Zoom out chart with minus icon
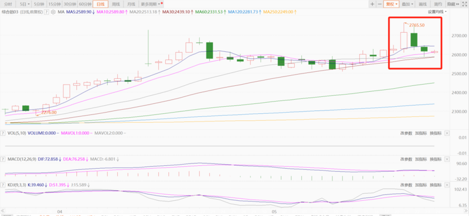The image size is (469, 216). (379, 4)
